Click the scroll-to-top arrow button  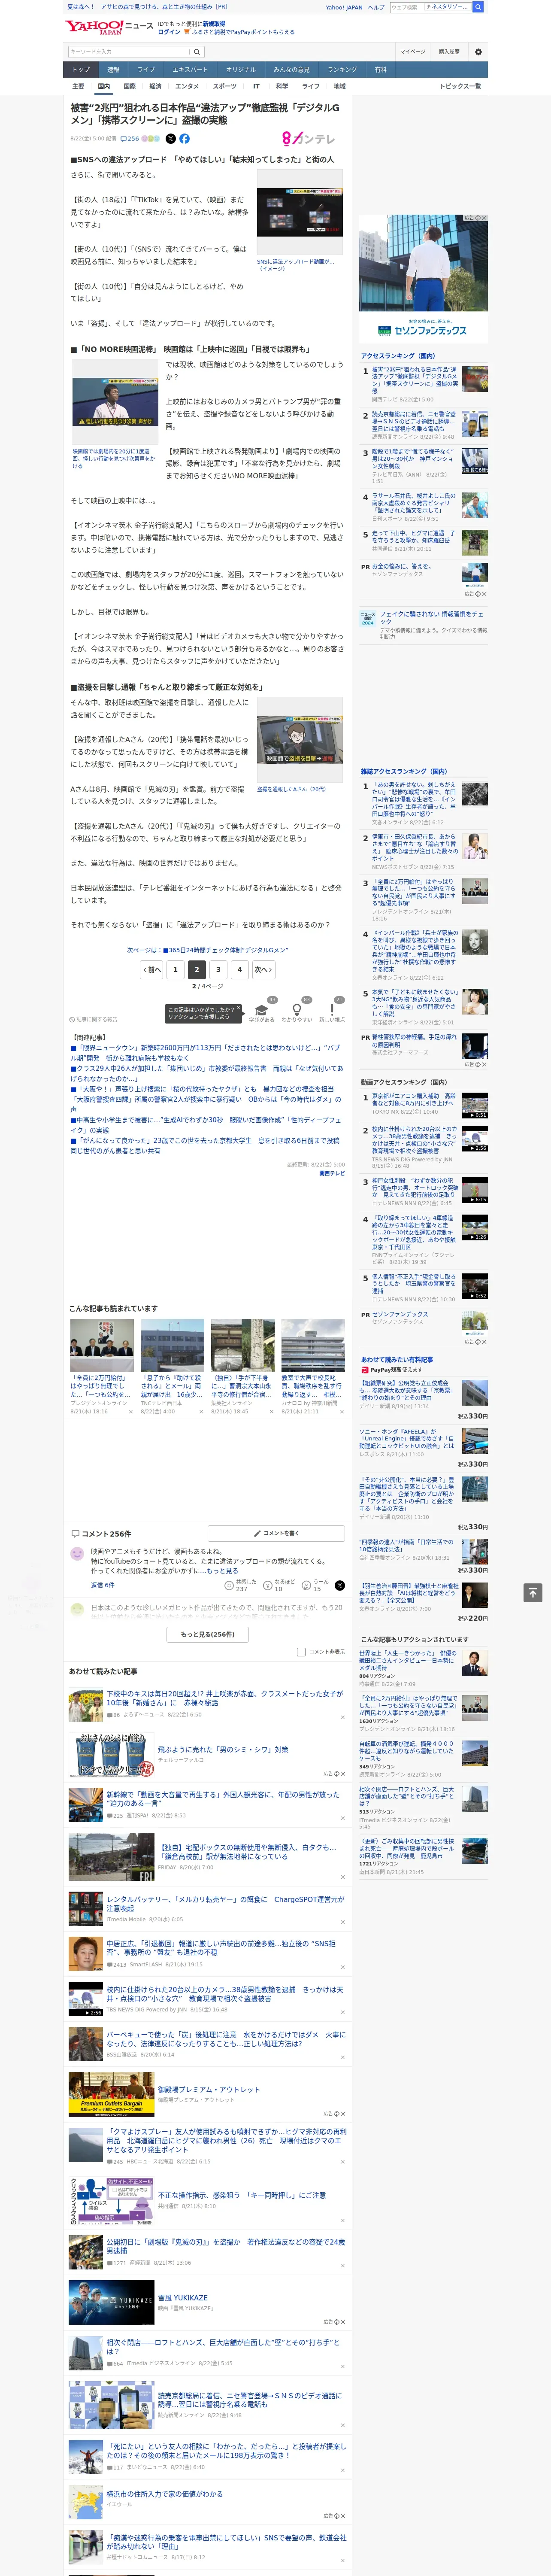[x=533, y=1592]
